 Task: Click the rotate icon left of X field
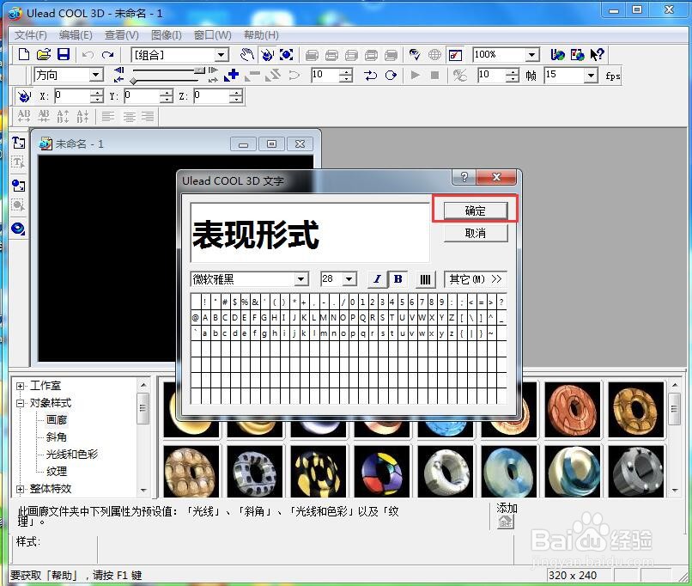pos(24,95)
